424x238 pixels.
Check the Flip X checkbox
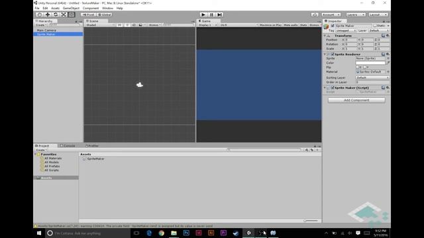point(357,67)
